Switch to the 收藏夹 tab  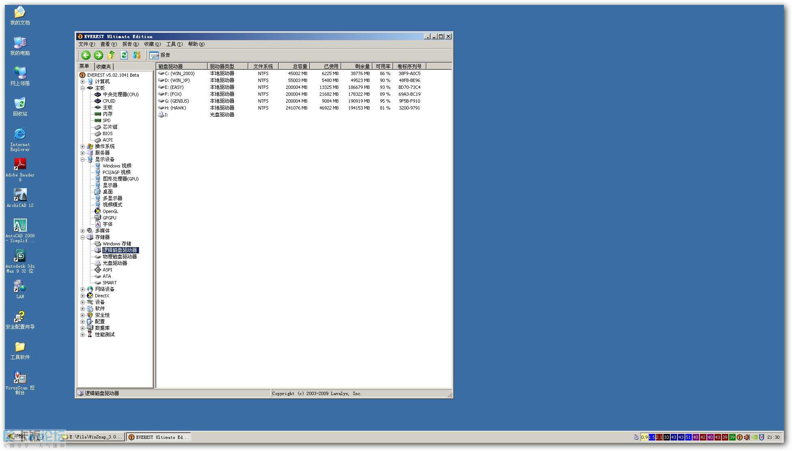103,67
